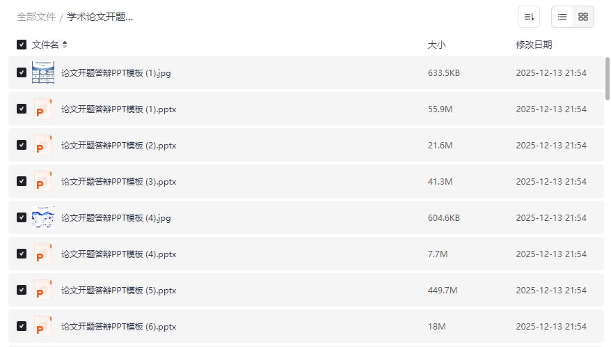Click PowerPoint icon of 模板 (6).pptx
The height and width of the screenshot is (347, 611).
click(x=43, y=326)
